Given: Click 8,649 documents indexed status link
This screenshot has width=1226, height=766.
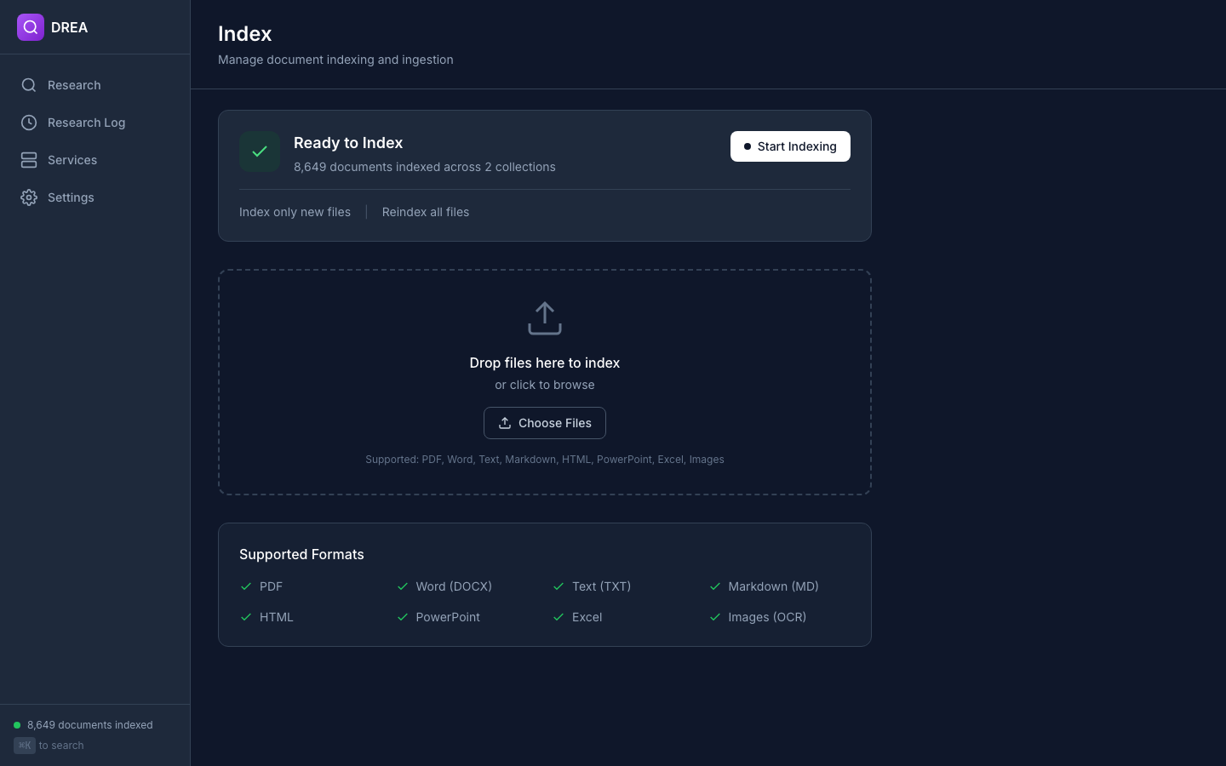Looking at the screenshot, I should pos(89,725).
